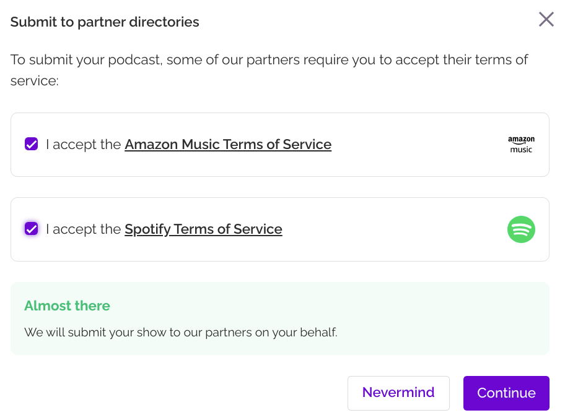Close the partner directories dialog
The width and height of the screenshot is (565, 418).
point(546,20)
